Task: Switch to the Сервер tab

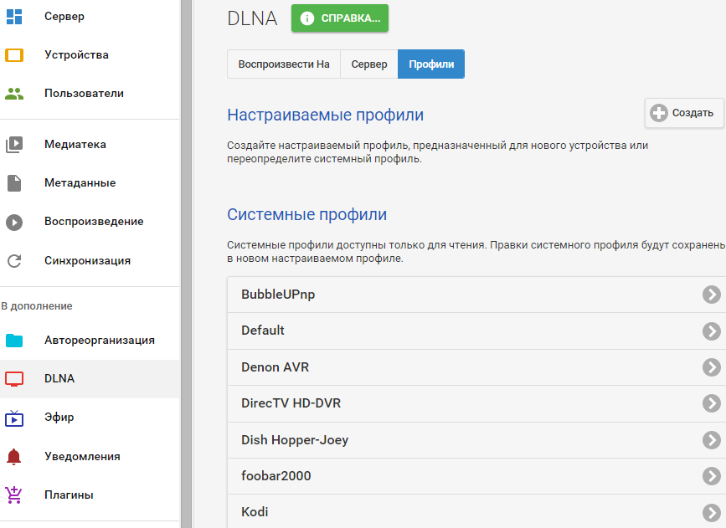Action: point(369,64)
